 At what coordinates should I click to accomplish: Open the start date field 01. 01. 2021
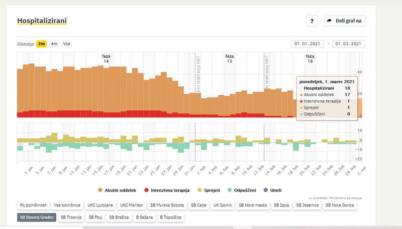[308, 44]
